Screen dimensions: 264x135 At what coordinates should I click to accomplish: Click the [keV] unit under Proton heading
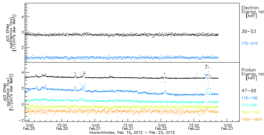point(251,78)
